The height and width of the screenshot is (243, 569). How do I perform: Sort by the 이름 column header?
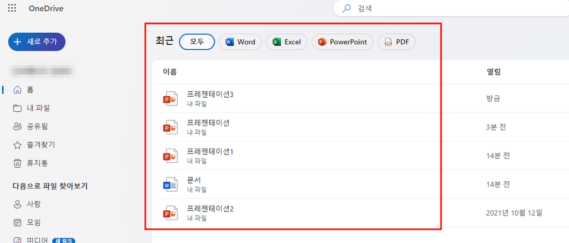(170, 72)
